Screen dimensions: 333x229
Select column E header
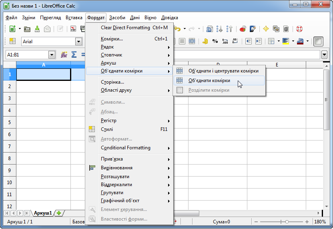point(277,64)
